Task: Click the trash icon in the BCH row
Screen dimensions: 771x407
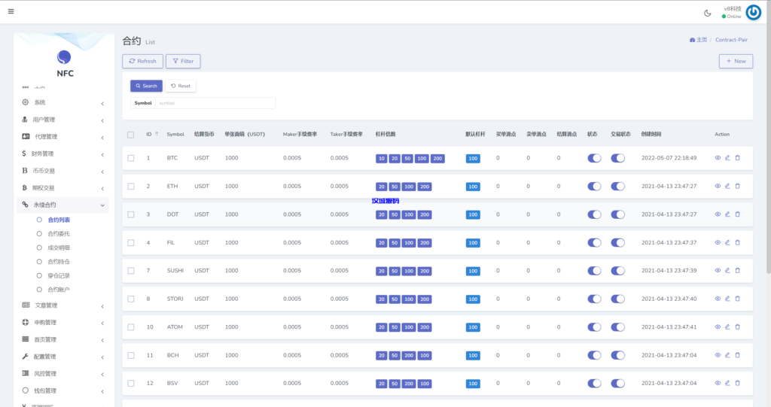Action: (737, 355)
